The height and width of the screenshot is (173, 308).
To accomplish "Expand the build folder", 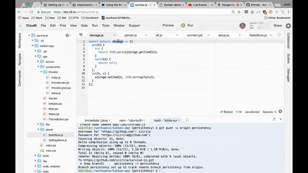I will tap(35, 156).
